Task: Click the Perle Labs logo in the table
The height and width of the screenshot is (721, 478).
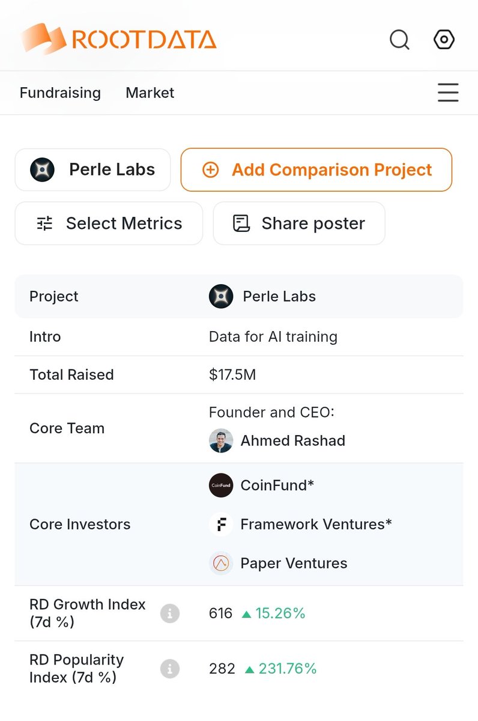Action: point(221,296)
